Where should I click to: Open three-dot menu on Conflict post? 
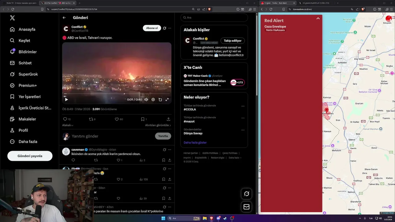coord(169,28)
